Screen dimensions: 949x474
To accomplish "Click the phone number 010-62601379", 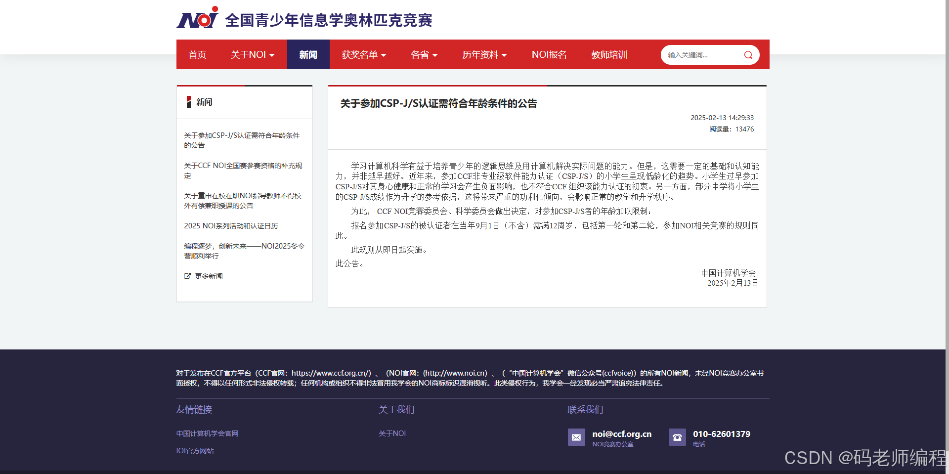I will (x=722, y=434).
